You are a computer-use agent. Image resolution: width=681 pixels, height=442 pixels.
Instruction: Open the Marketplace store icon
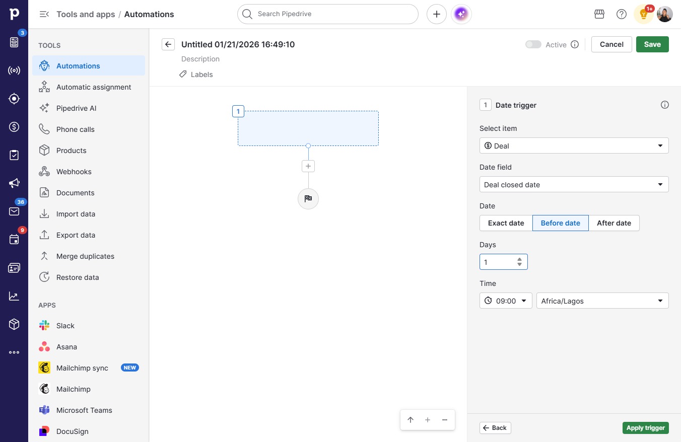click(599, 14)
